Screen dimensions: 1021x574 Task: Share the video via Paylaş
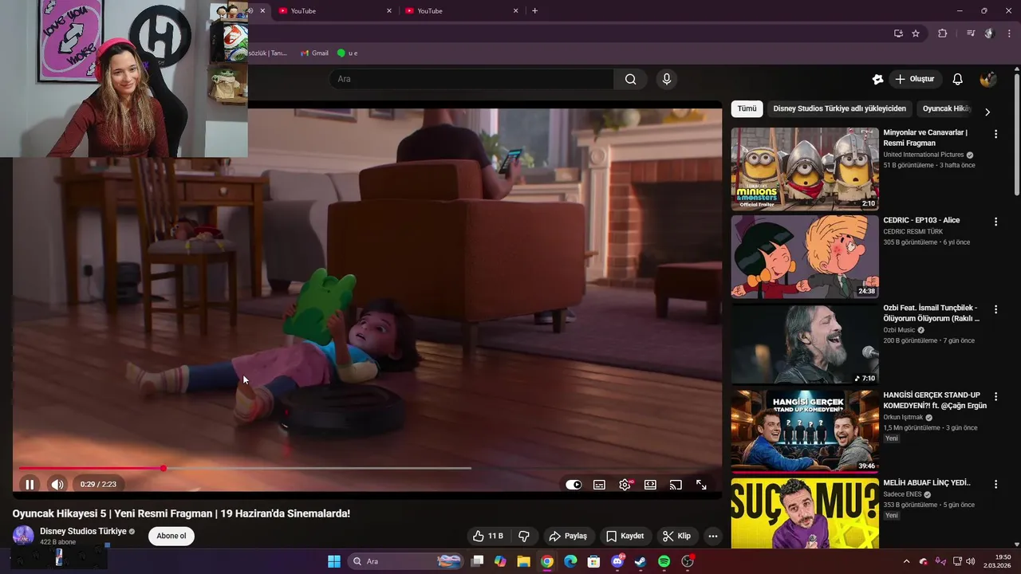(x=568, y=536)
